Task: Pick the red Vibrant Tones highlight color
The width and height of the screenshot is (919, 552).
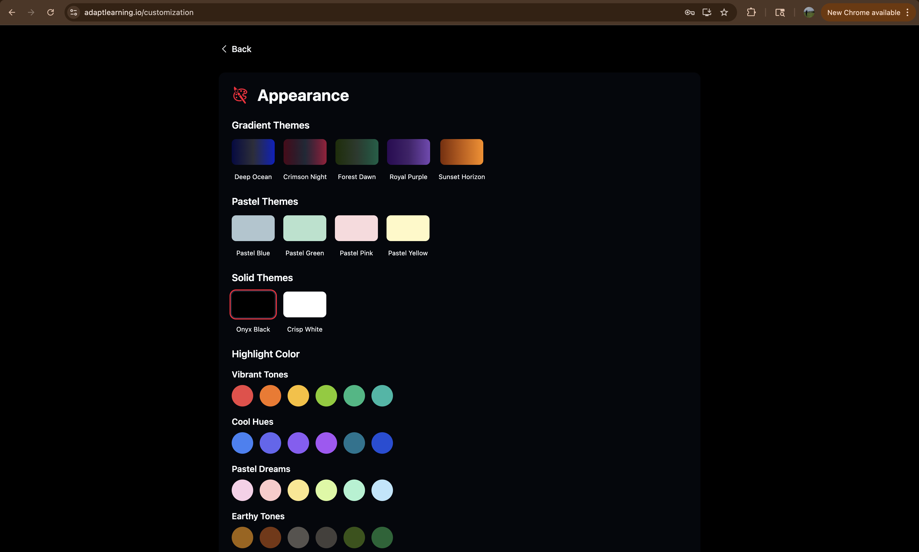Action: (242, 396)
